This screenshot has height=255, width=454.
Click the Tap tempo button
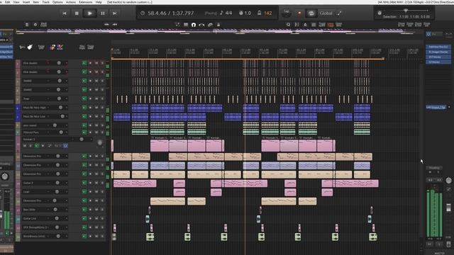point(287,13)
